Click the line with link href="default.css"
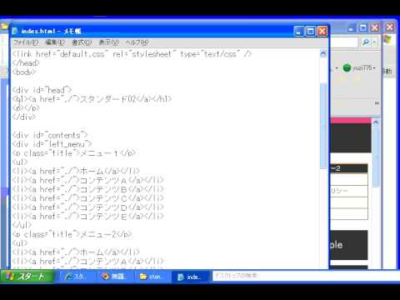 tap(132, 54)
